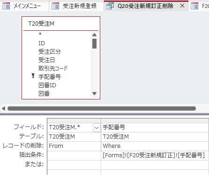Click the column selector above 手配番号 column

[155, 121]
